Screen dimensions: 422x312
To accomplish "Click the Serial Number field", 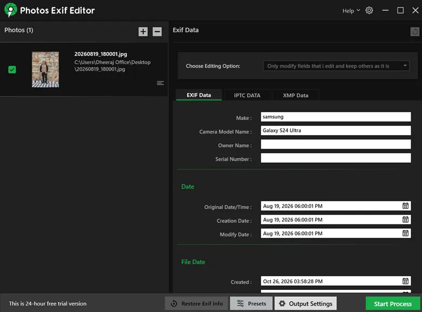I will (335, 158).
